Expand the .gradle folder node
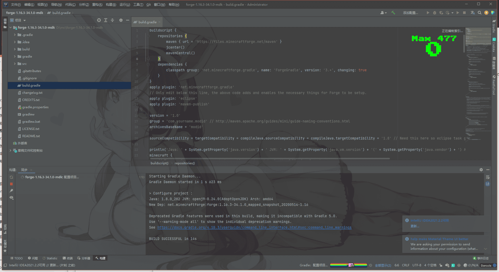Viewport: 499px width, 272px height. tap(15, 35)
